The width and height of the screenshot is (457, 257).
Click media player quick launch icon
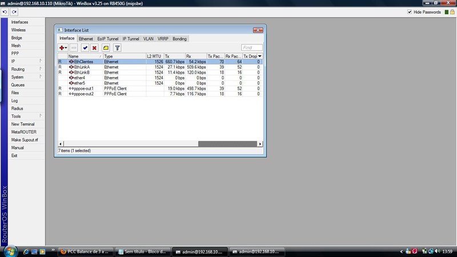42,251
